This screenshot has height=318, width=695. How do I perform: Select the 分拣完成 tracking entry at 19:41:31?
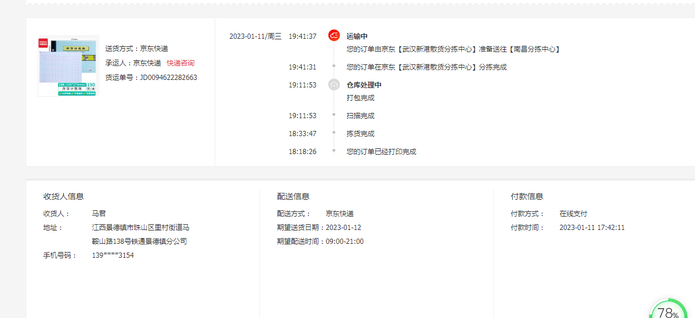[426, 67]
